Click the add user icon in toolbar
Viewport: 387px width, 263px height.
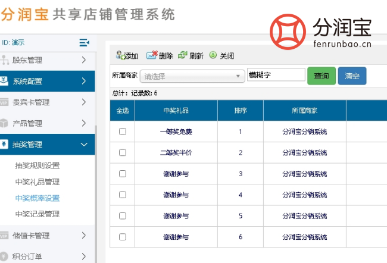tap(120, 55)
